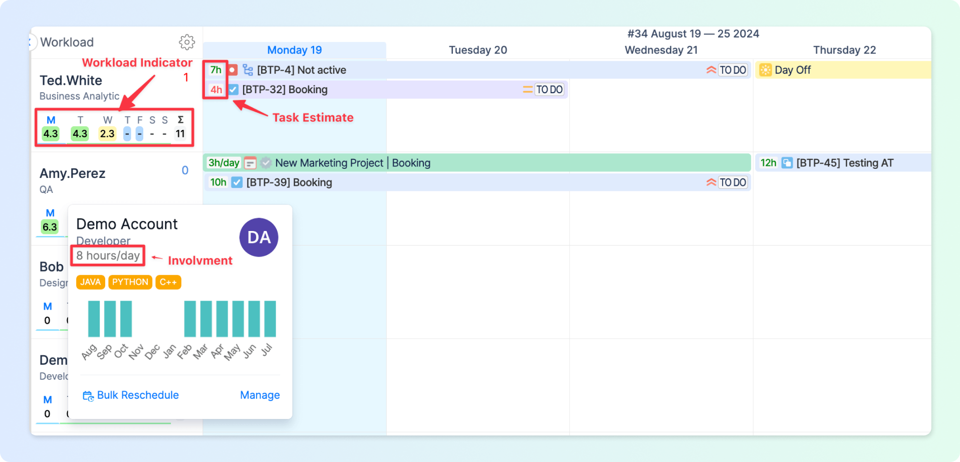The width and height of the screenshot is (960, 462).
Task: Toggle the checkbox icon on BTP-32 Booking
Action: pos(233,90)
